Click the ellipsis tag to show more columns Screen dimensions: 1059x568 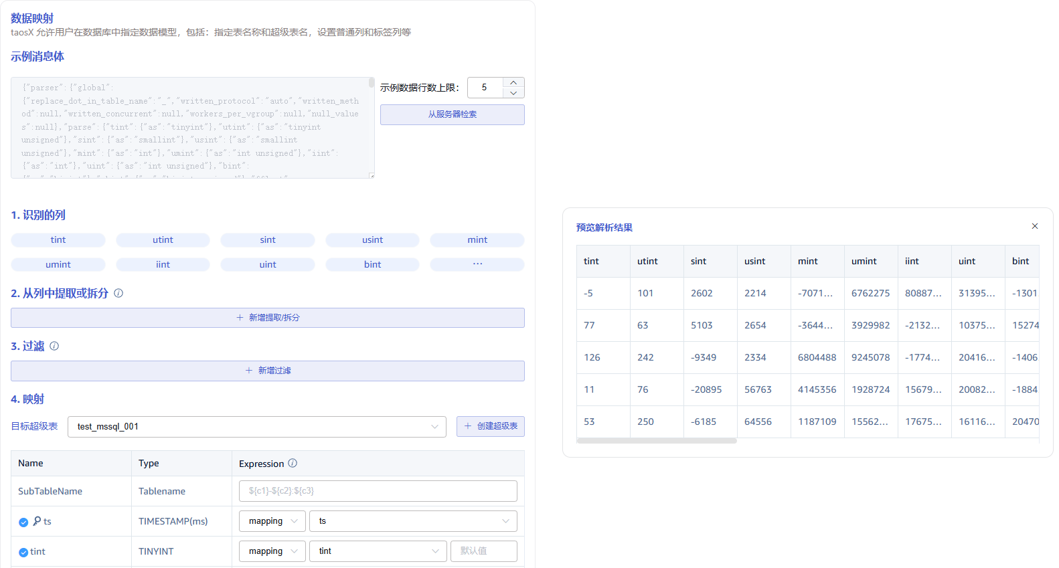[477, 264]
